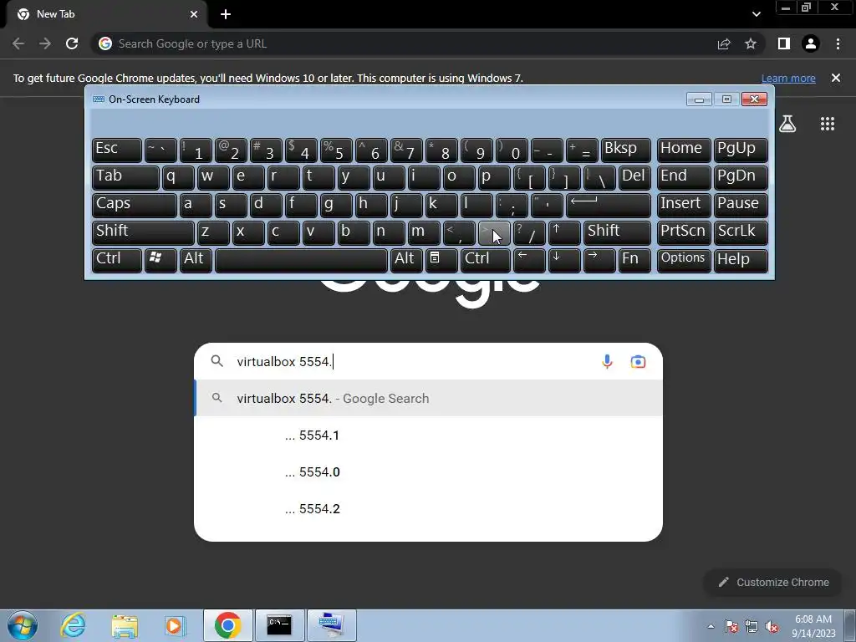Viewport: 856px width, 642px height.
Task: Toggle the left Shift key
Action: pos(143,232)
